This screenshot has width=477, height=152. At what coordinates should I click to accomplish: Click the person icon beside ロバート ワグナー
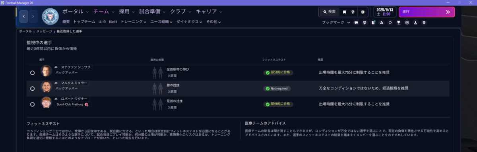tap(56, 99)
